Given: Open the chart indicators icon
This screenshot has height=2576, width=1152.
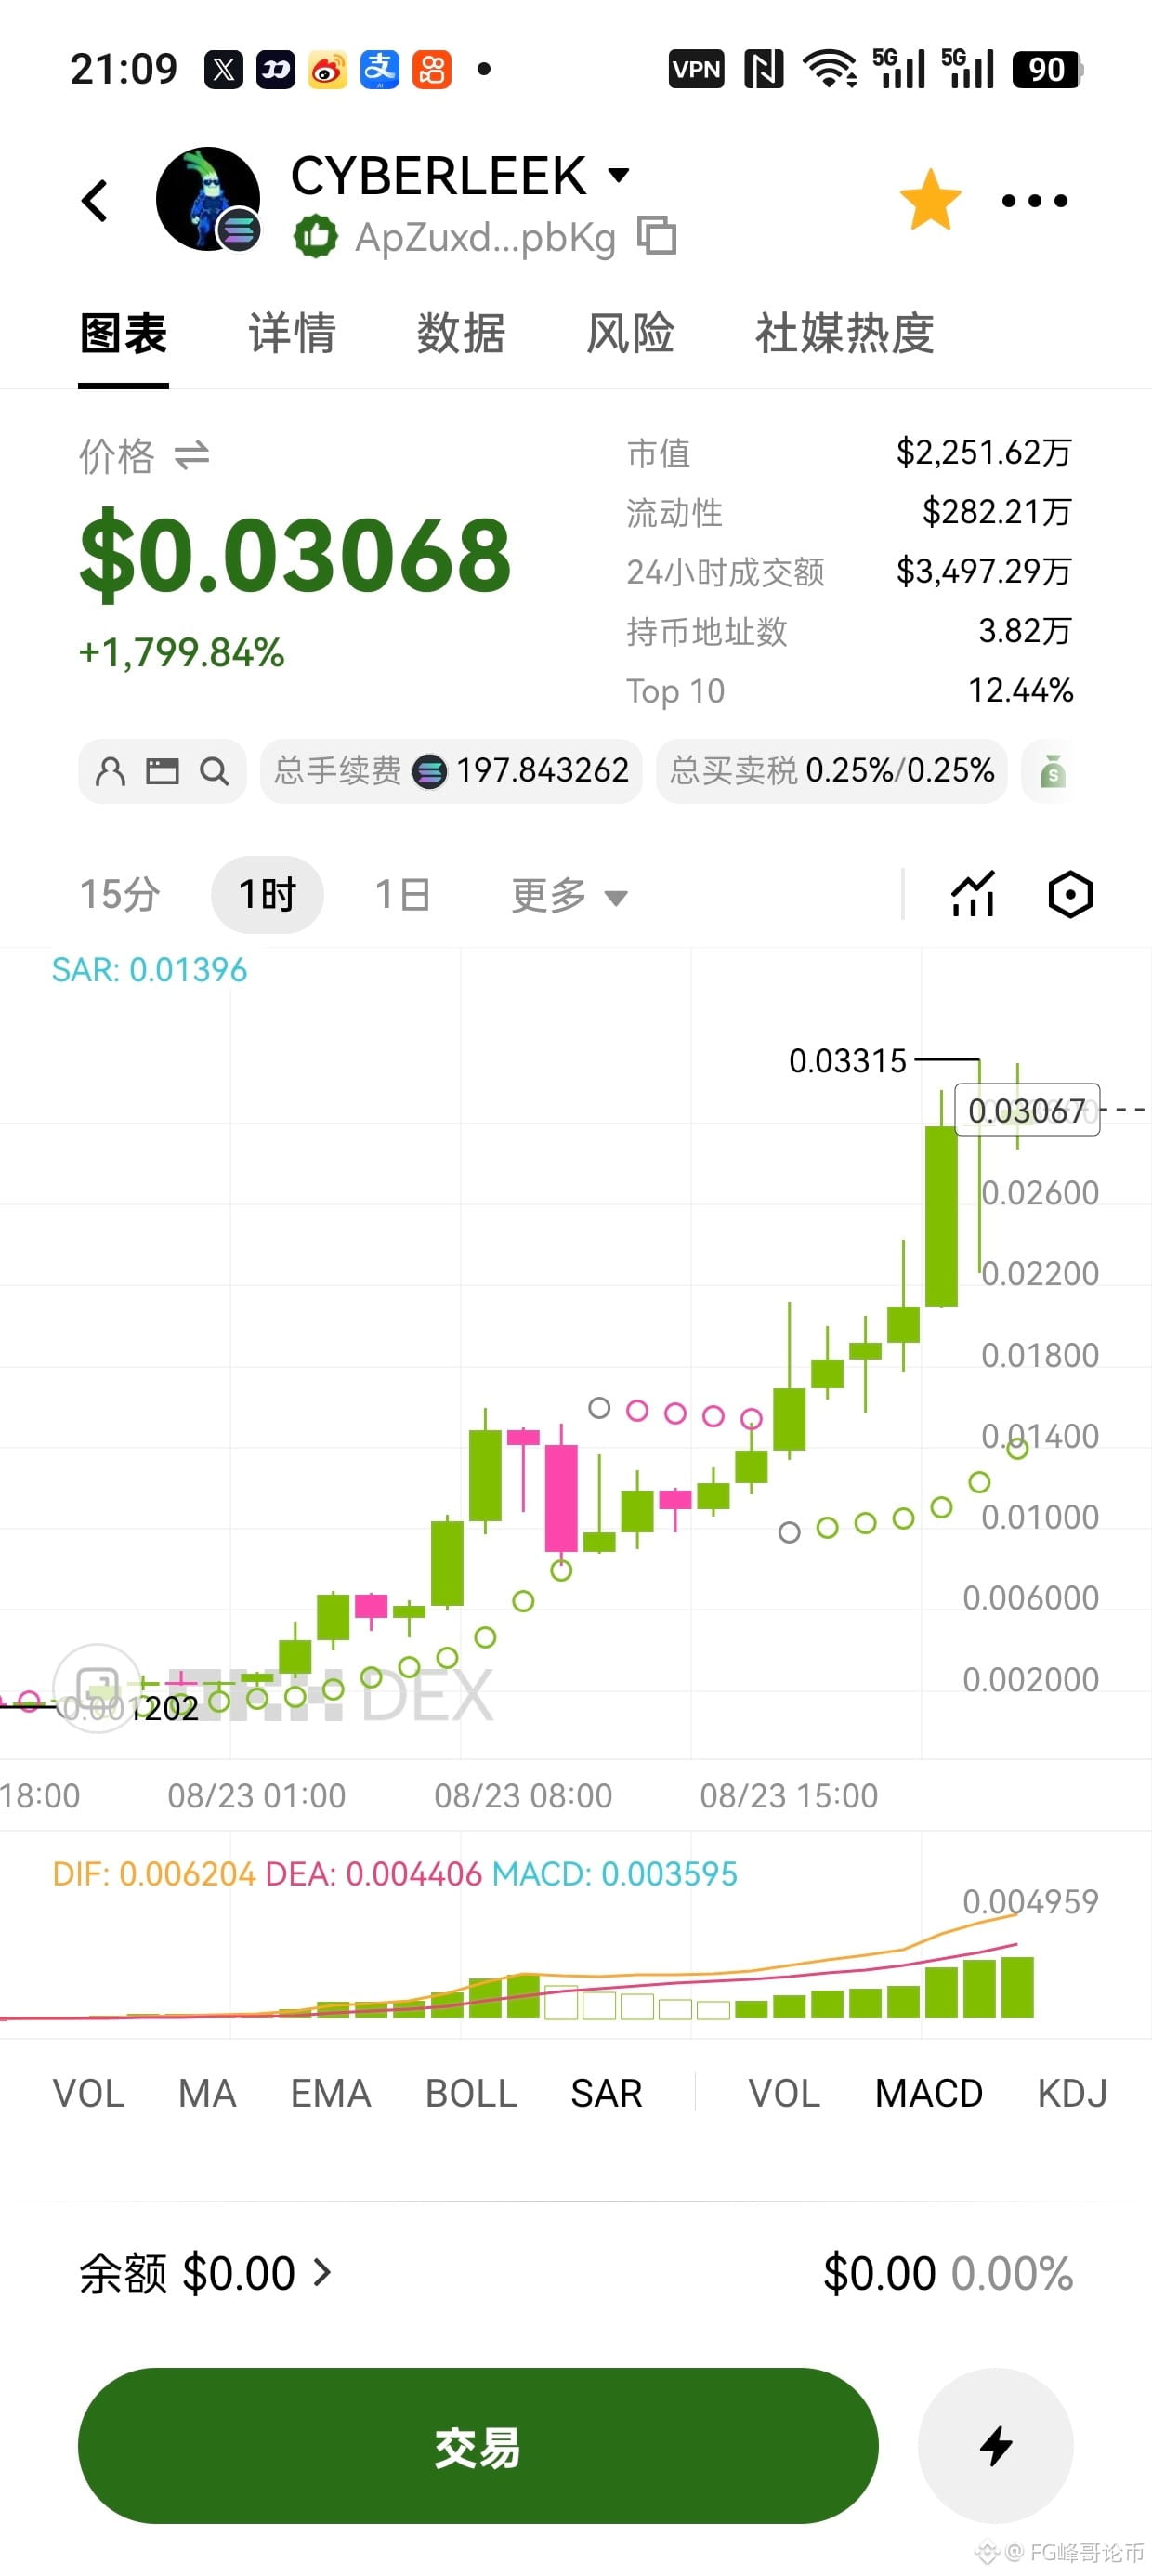Looking at the screenshot, I should pyautogui.click(x=973, y=893).
